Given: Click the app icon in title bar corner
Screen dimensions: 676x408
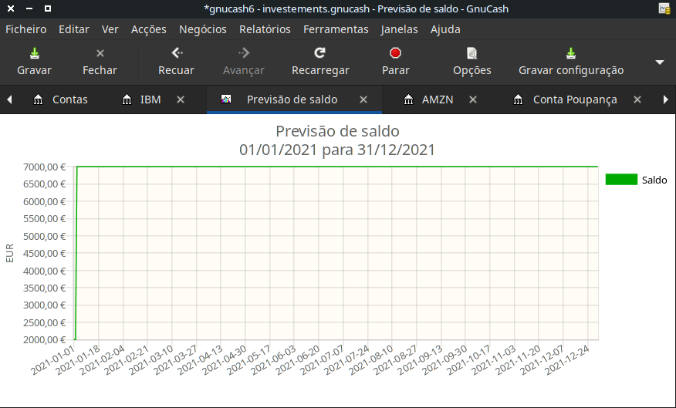Looking at the screenshot, I should [x=664, y=8].
